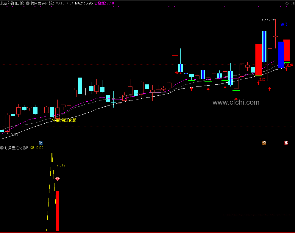
Task: Click the 7.317 peak value label
Action: (x=61, y=165)
